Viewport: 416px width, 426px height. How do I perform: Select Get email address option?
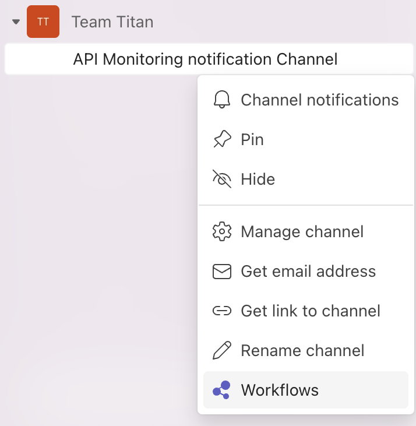(306, 271)
